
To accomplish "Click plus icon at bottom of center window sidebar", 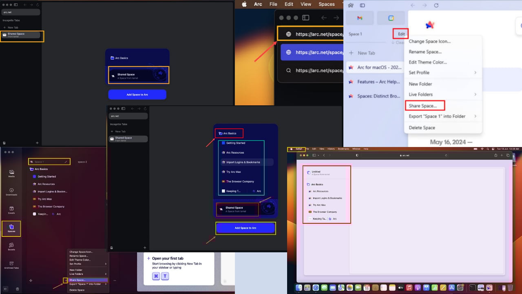I will tap(145, 247).
